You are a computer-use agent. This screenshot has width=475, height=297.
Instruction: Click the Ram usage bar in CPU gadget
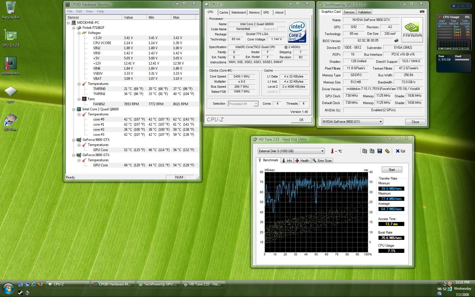[446, 26]
